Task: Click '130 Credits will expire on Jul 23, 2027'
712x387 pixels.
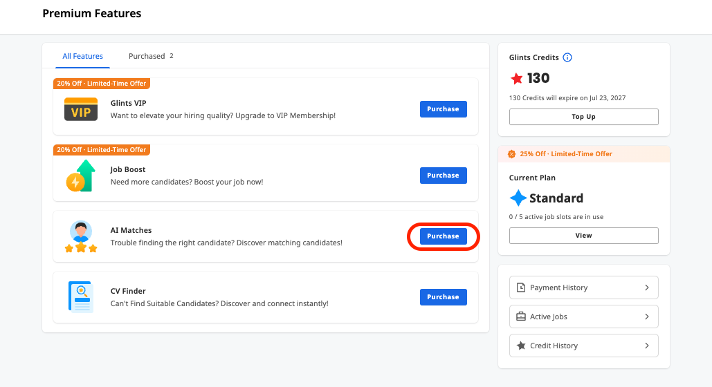Action: click(x=567, y=98)
